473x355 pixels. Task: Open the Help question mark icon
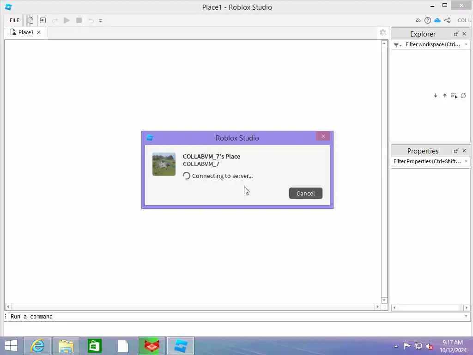coord(427,20)
